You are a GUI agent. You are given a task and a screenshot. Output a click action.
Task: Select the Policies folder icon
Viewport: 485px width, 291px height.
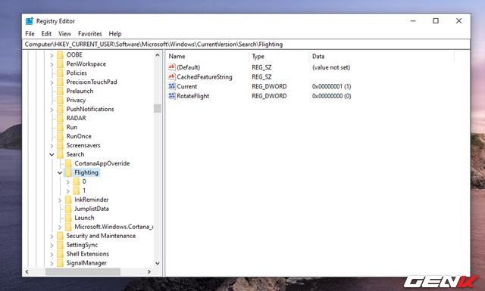(x=61, y=73)
